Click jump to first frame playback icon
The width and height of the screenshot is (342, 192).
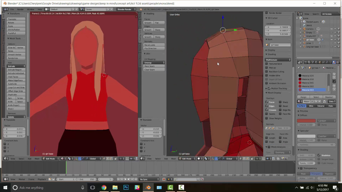click(118, 179)
